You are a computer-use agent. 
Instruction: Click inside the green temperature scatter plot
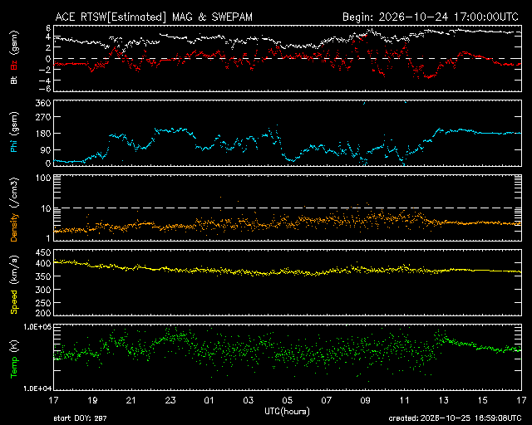[x=288, y=357]
